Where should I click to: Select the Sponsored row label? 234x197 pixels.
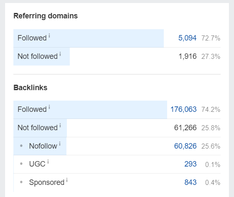(x=47, y=182)
